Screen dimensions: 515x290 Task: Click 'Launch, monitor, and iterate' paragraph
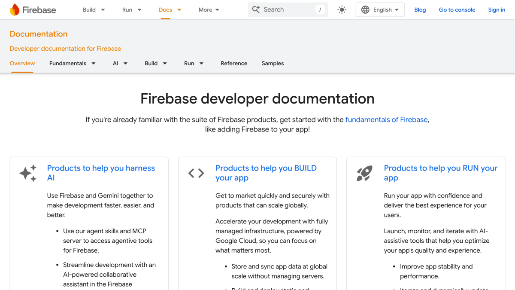437,241
